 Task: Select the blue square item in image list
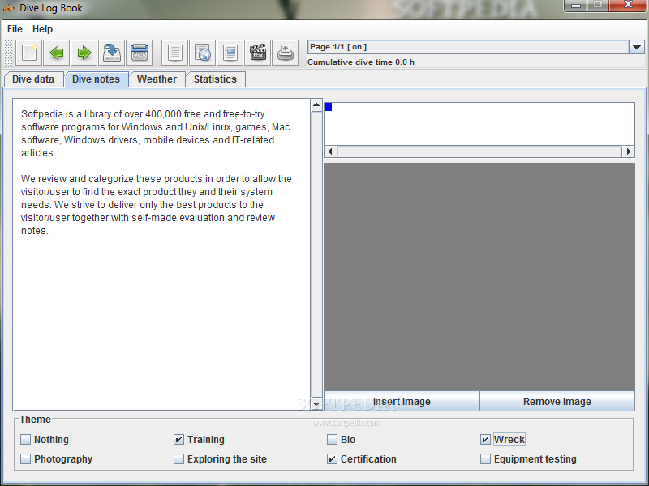329,107
